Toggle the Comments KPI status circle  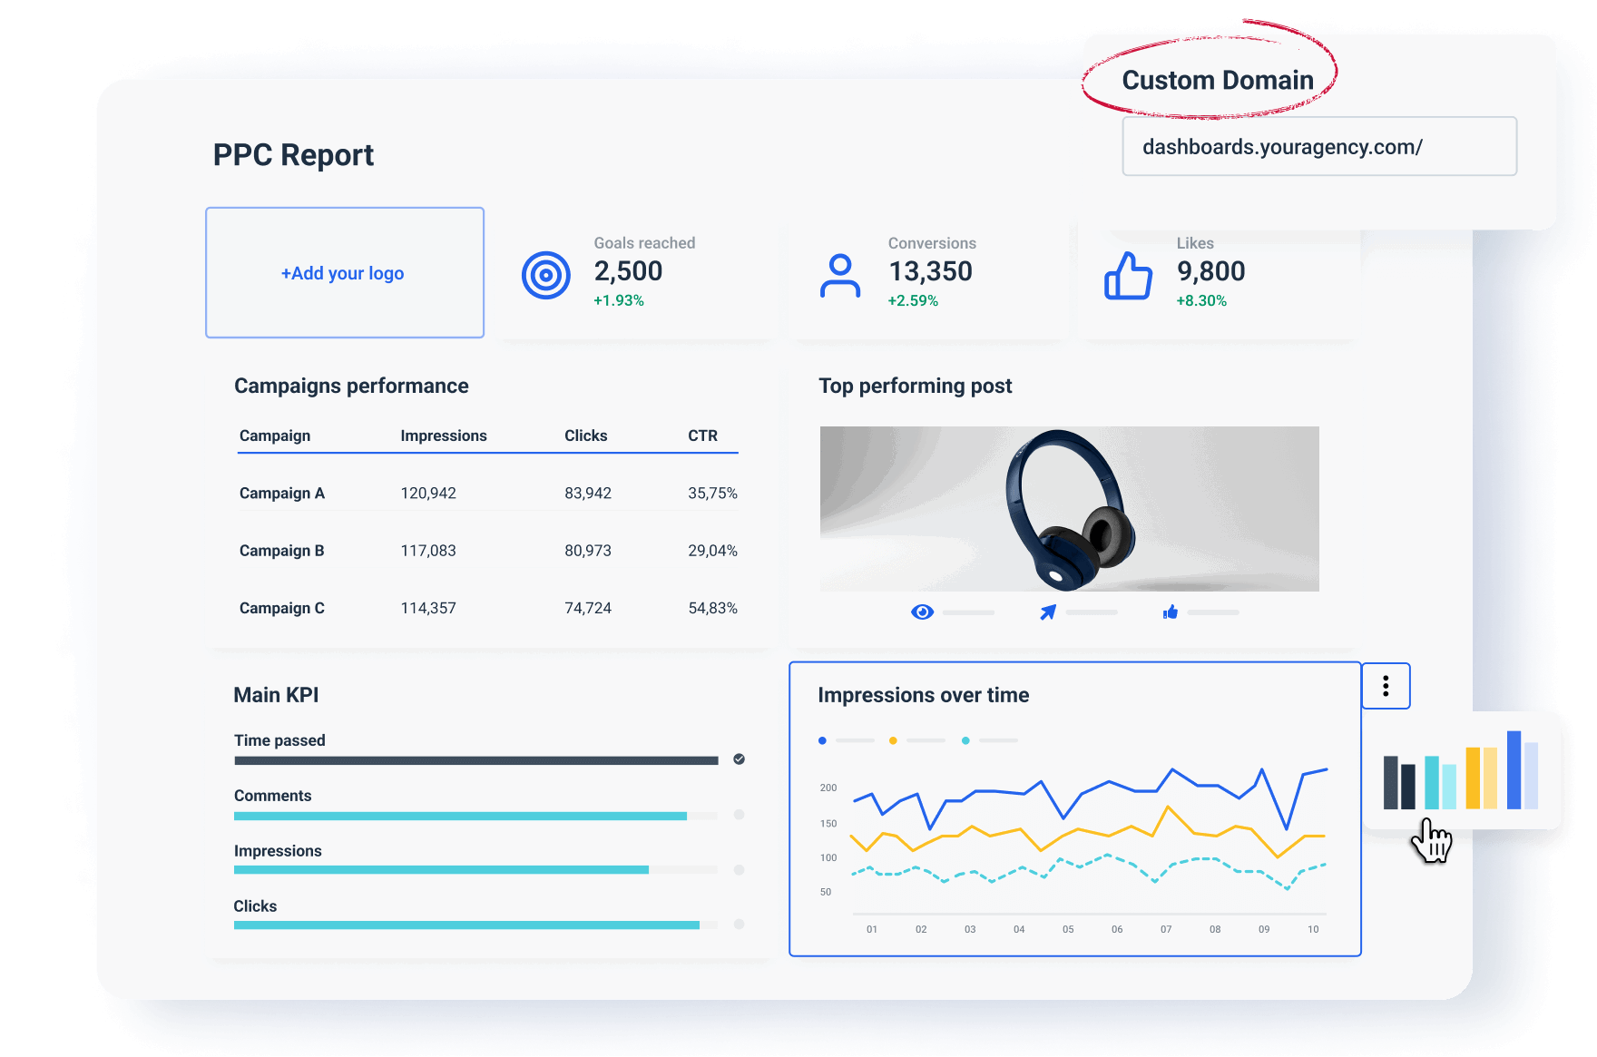740,816
